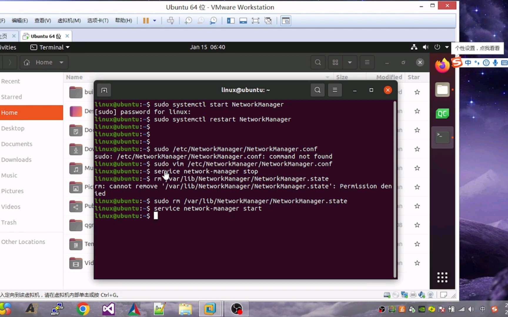The image size is (508, 317).
Task: Expand view options dropdown in file manager
Action: coord(350,62)
